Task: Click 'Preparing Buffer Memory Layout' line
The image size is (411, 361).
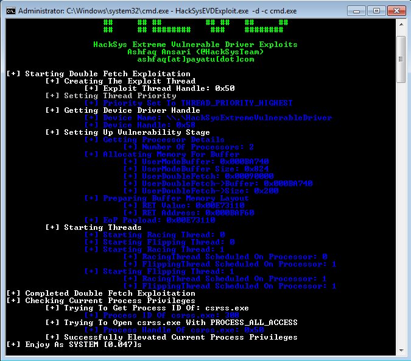Action: pyautogui.click(x=166, y=198)
